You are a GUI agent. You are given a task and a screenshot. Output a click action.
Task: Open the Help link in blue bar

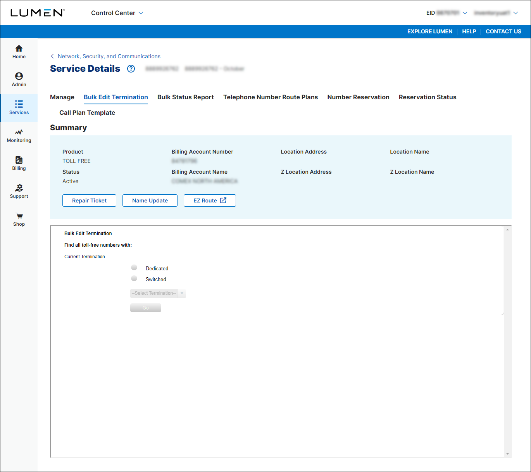(x=469, y=31)
